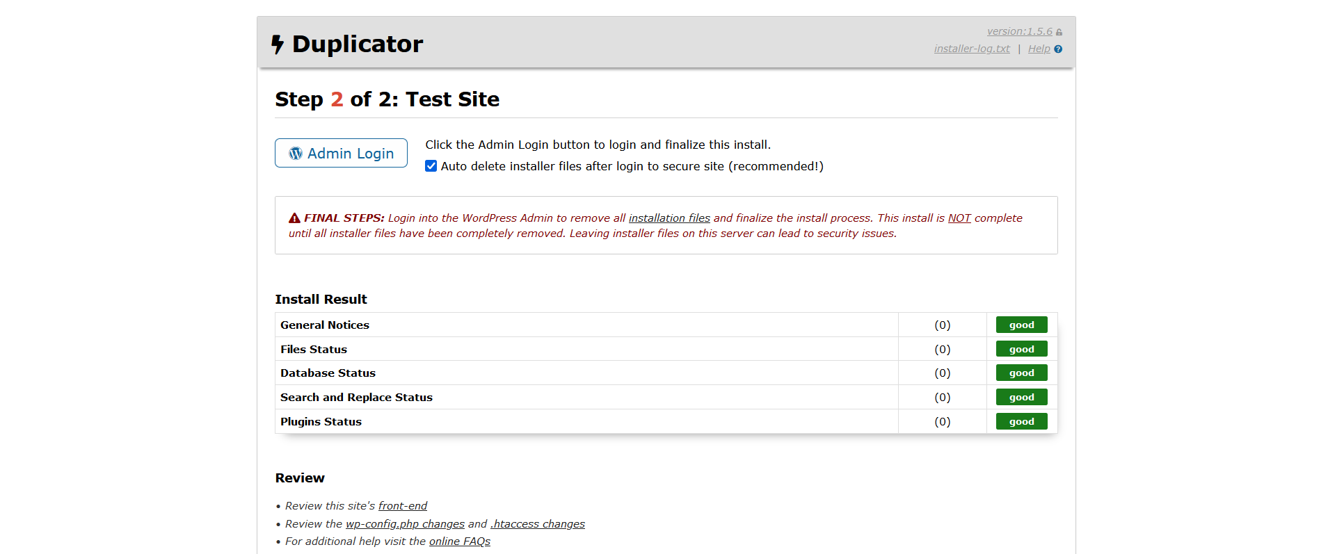Click the warning triangle in Final Steps notice
This screenshot has width=1328, height=554.
[294, 218]
